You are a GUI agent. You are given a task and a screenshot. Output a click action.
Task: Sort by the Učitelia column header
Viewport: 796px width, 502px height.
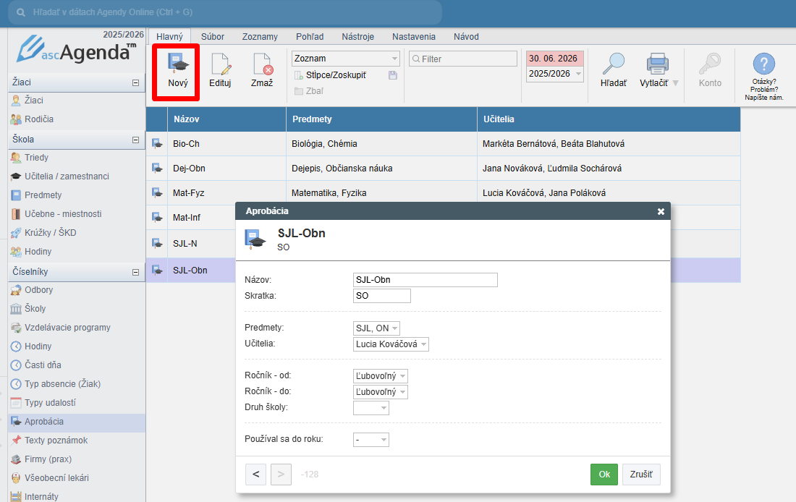(x=609, y=119)
